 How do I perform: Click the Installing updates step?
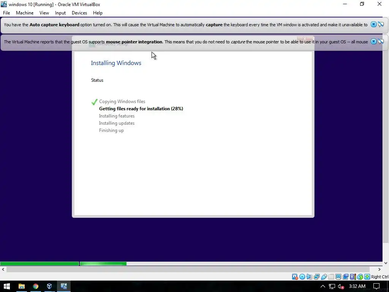click(117, 123)
